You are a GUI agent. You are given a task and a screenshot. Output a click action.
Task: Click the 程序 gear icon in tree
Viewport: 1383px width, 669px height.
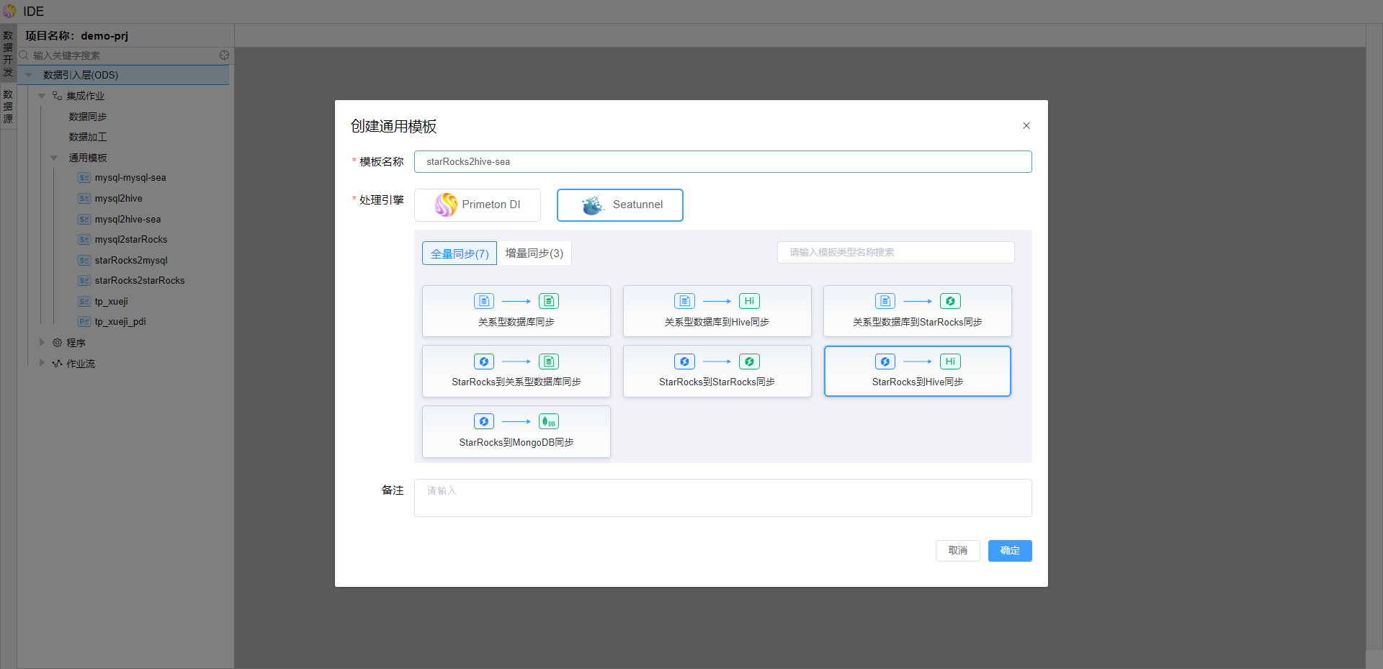57,343
